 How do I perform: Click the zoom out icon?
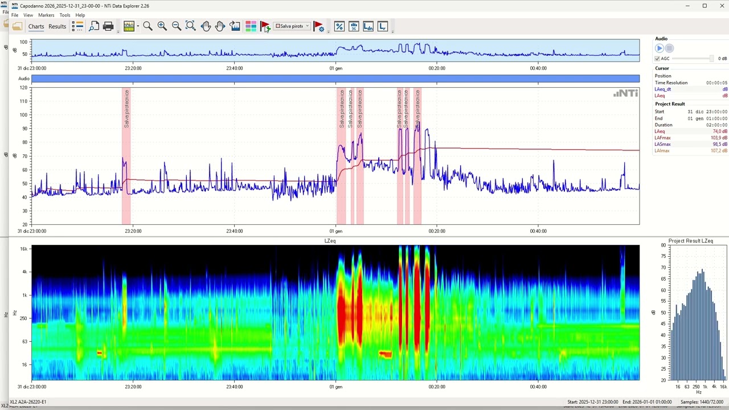coord(176,26)
